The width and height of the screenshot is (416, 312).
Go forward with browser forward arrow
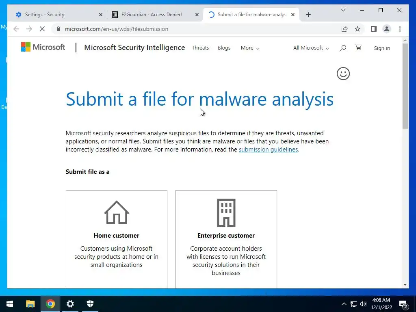click(x=29, y=29)
